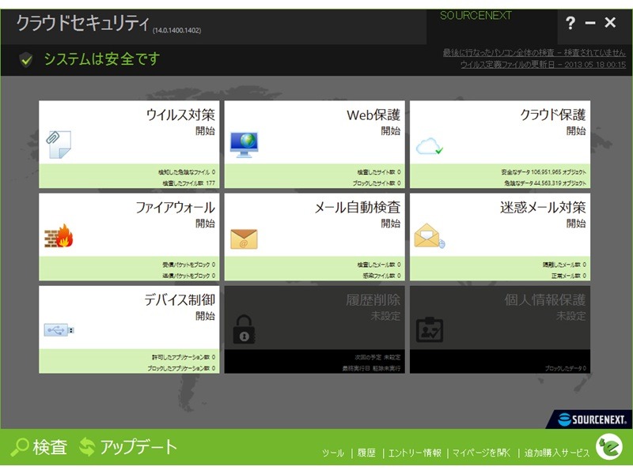Open help with the question mark icon

[x=570, y=23]
